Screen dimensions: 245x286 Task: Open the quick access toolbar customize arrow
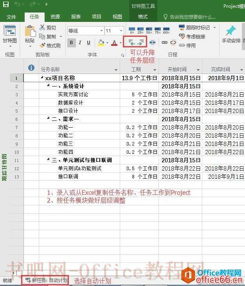coord(46,4)
